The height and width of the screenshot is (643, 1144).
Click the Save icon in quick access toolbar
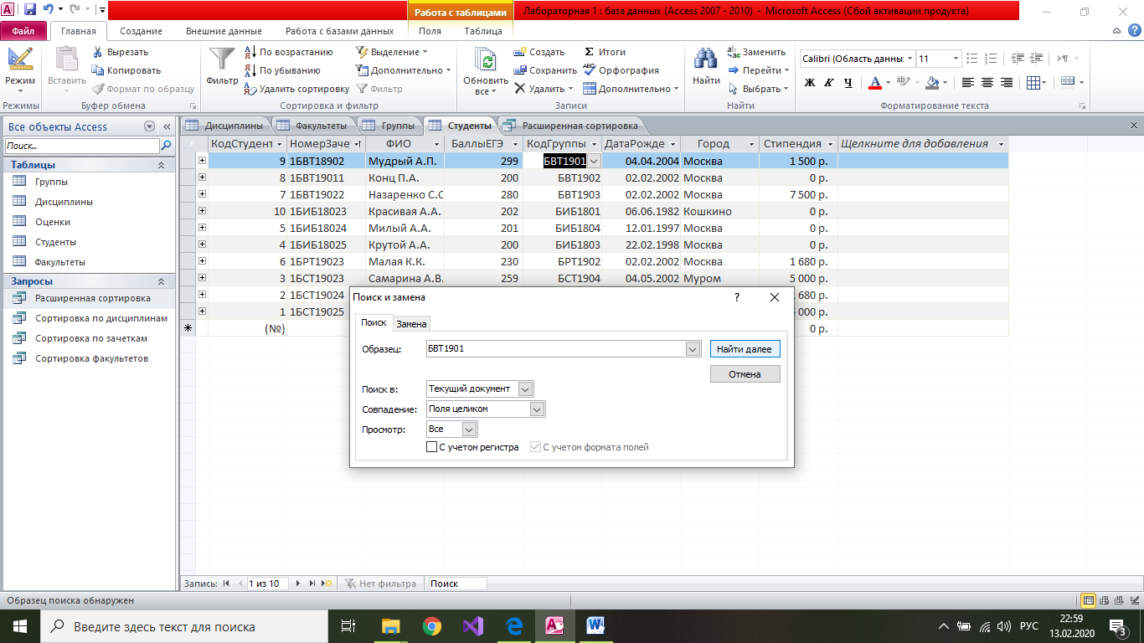point(30,10)
